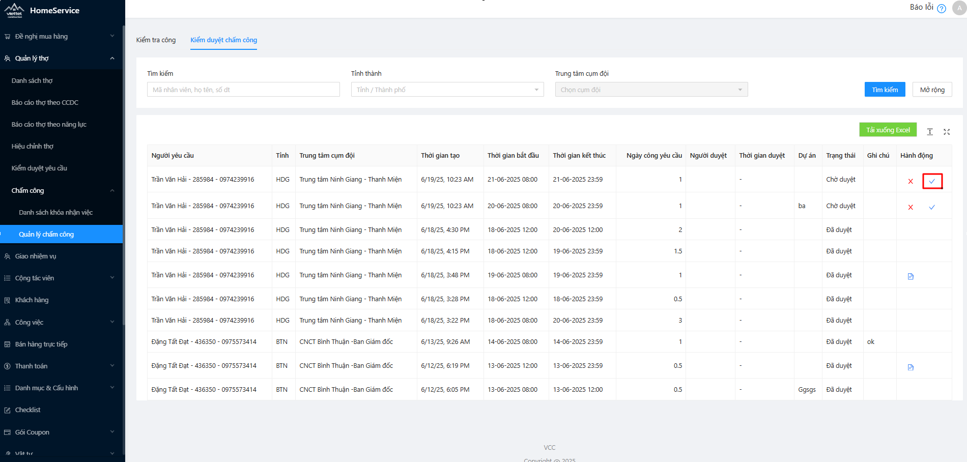Click the Báo lỗi link

click(921, 7)
